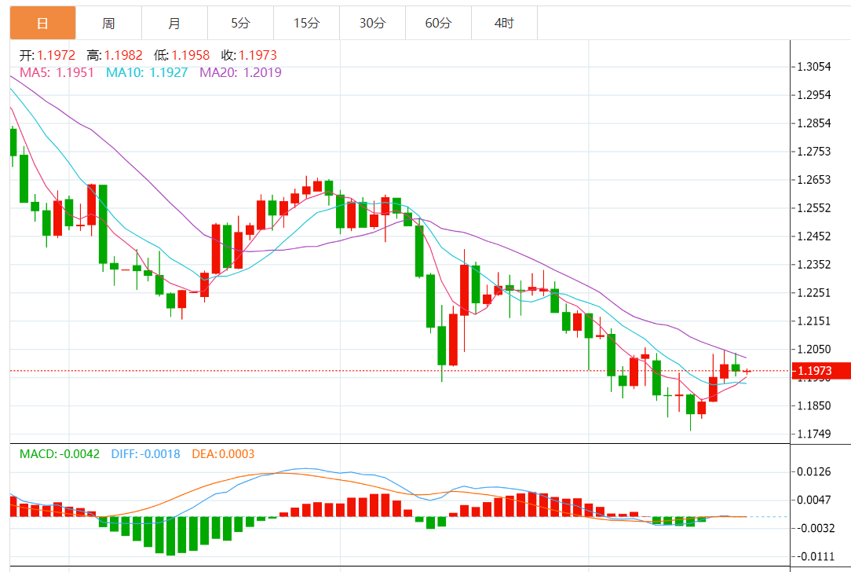Click the 1.2552 price axis label

[x=813, y=208]
